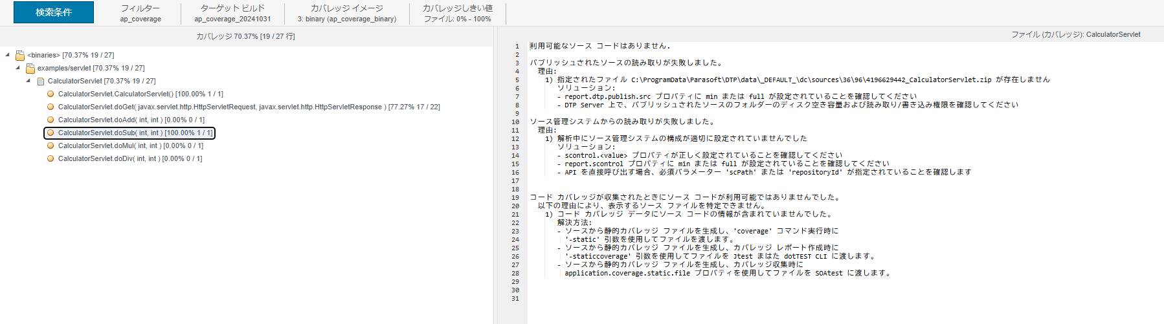This screenshot has width=1164, height=324.
Task: Click the doGet method circle icon
Action: click(50, 107)
